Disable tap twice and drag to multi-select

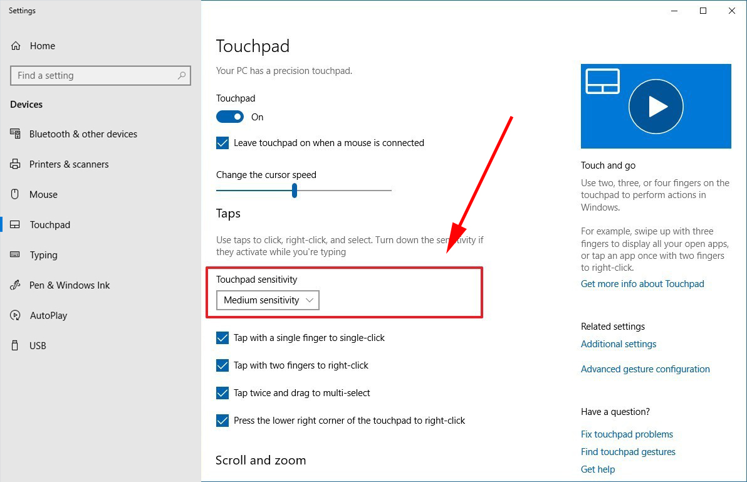(222, 393)
